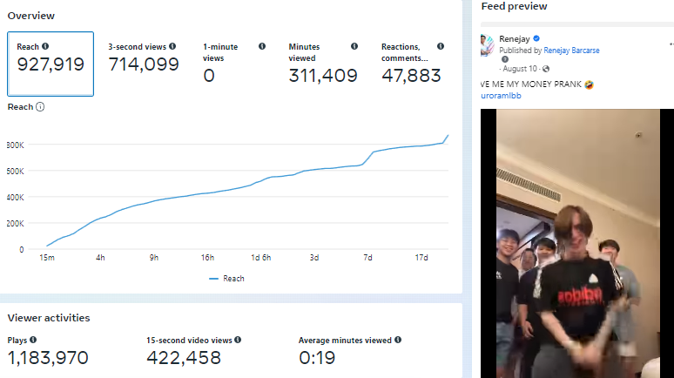Click the outlined info icon under Reach chart title
Viewport: 674px width, 378px height.
pos(40,107)
